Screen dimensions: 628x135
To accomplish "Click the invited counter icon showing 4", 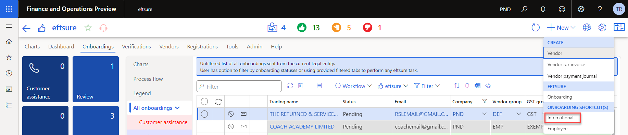I will click(x=272, y=28).
